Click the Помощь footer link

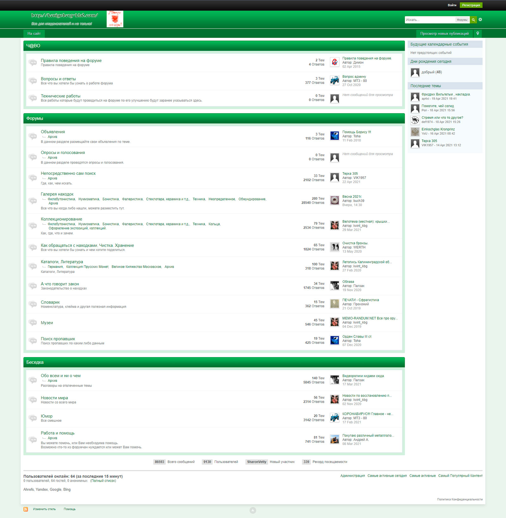point(70,509)
